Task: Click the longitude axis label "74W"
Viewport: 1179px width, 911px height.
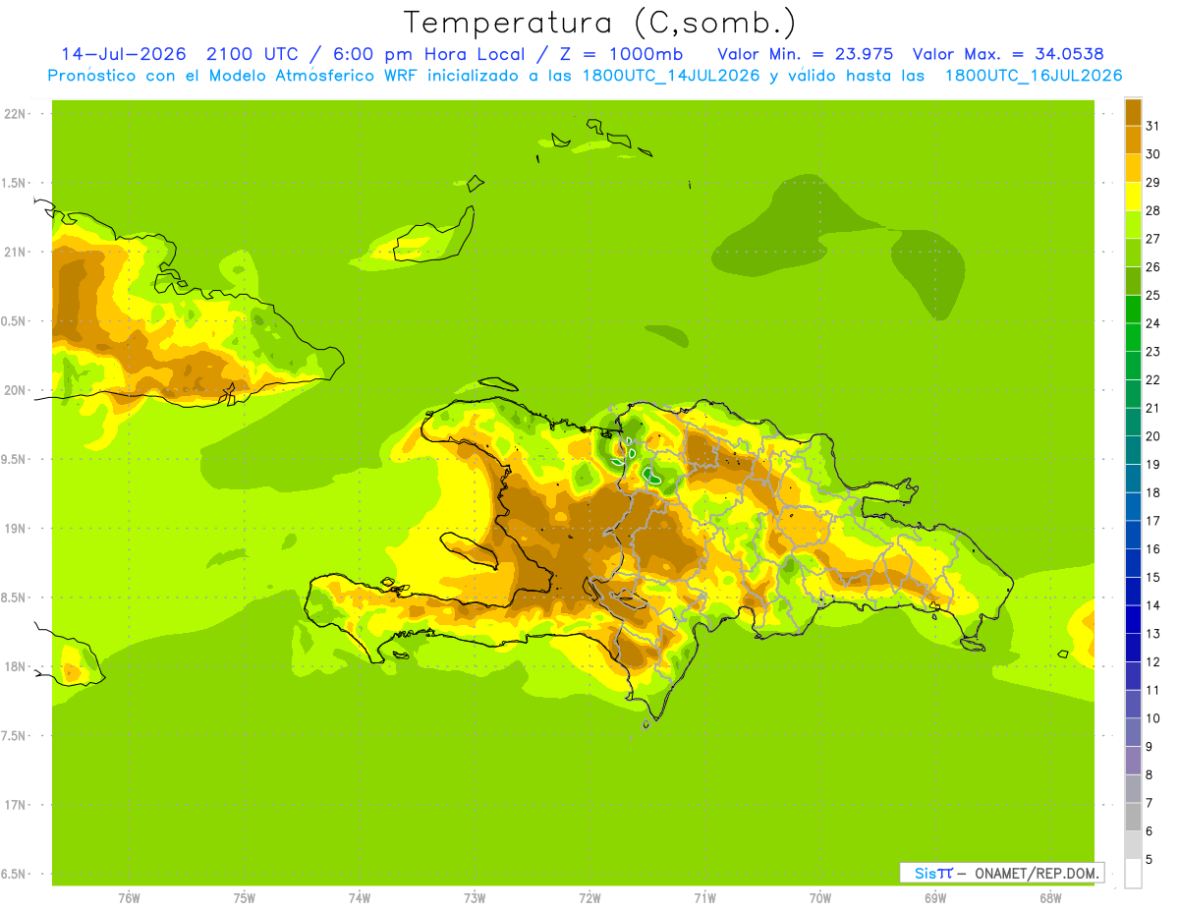Action: [x=360, y=898]
